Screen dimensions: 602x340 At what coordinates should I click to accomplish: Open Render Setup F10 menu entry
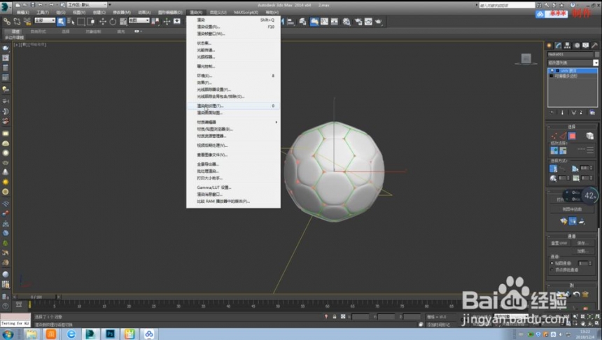click(233, 27)
